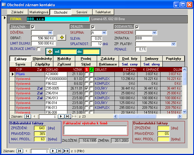Image resolution: width=194 pixels, height=155 pixels.
Task: Select the row selector for FZ30000 invoice
Action: pos(12,74)
